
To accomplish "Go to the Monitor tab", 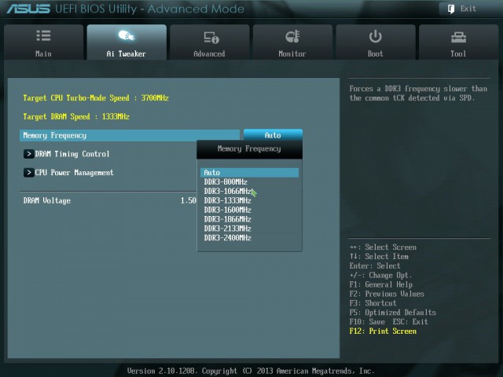I will pos(292,42).
